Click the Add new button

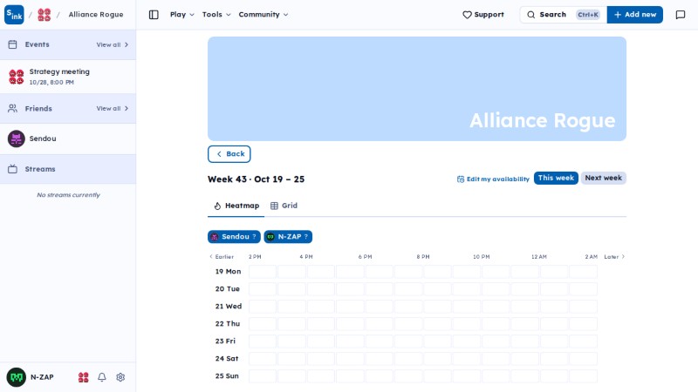click(x=635, y=15)
